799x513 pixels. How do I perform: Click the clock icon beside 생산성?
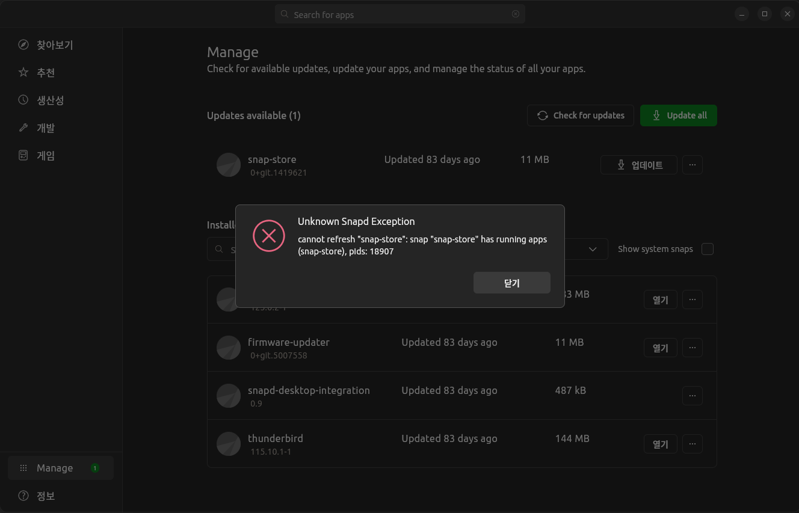tap(23, 100)
